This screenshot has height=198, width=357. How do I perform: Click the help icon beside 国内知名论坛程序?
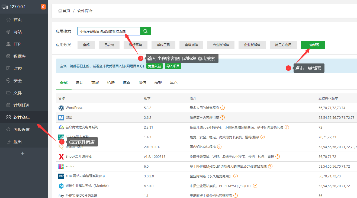[x=219, y=147]
